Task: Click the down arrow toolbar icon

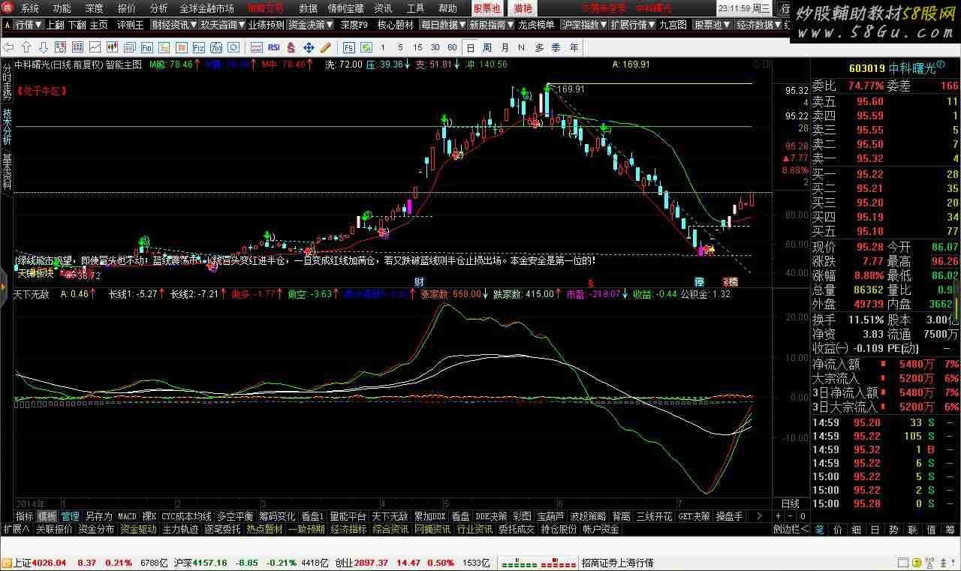Action: tap(43, 47)
